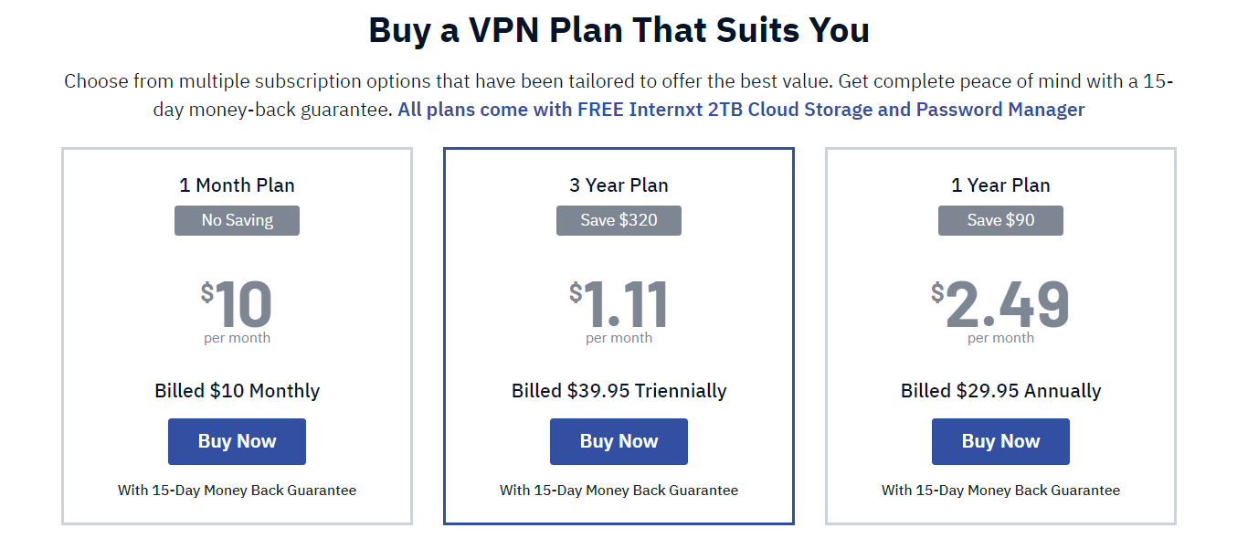This screenshot has height=549, width=1248.
Task: Click Buy Now for 1 Month Plan
Action: (x=237, y=441)
